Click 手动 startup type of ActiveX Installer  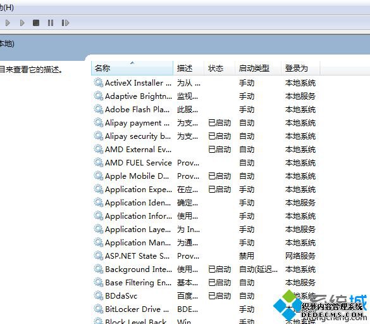click(x=247, y=83)
